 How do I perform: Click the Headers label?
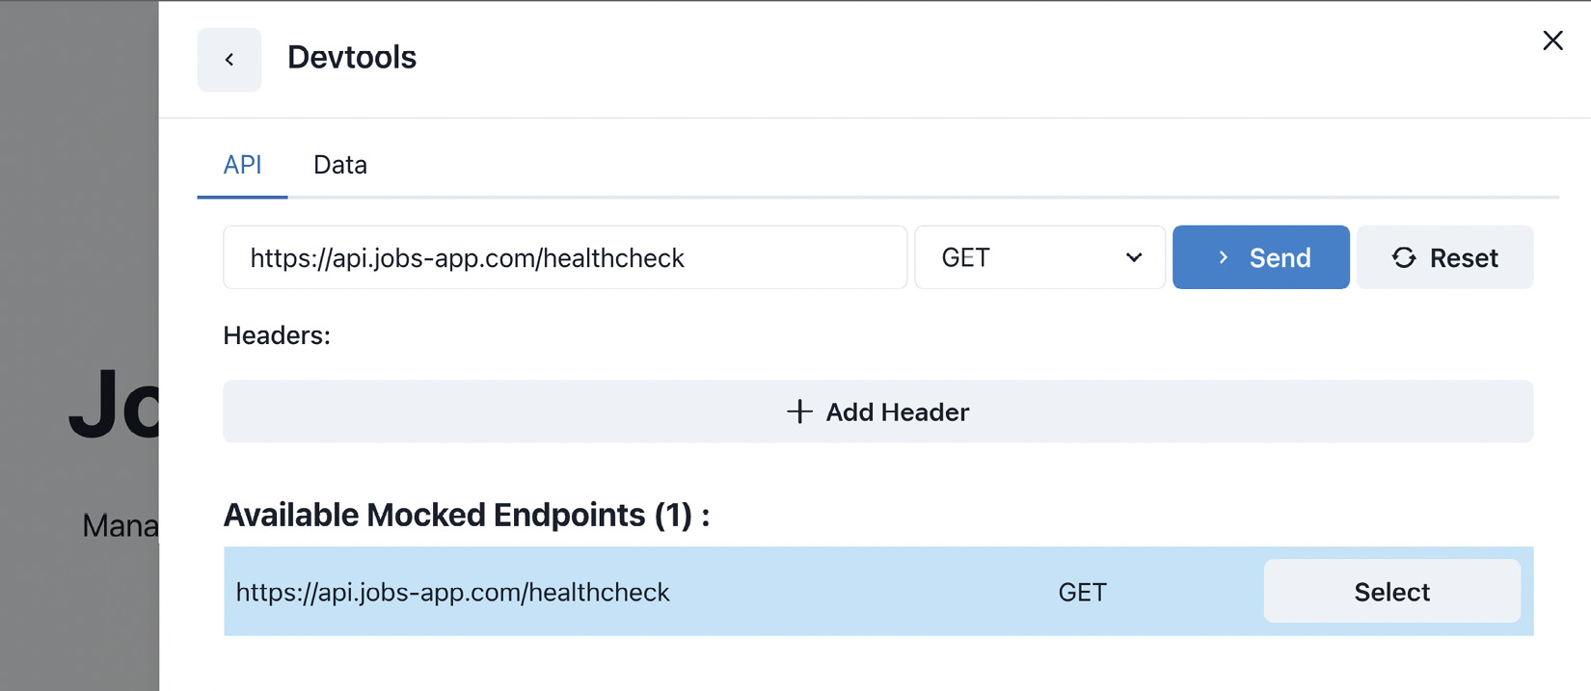277,334
